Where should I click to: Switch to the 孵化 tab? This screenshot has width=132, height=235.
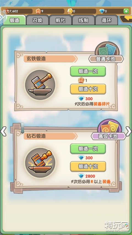click(61, 20)
